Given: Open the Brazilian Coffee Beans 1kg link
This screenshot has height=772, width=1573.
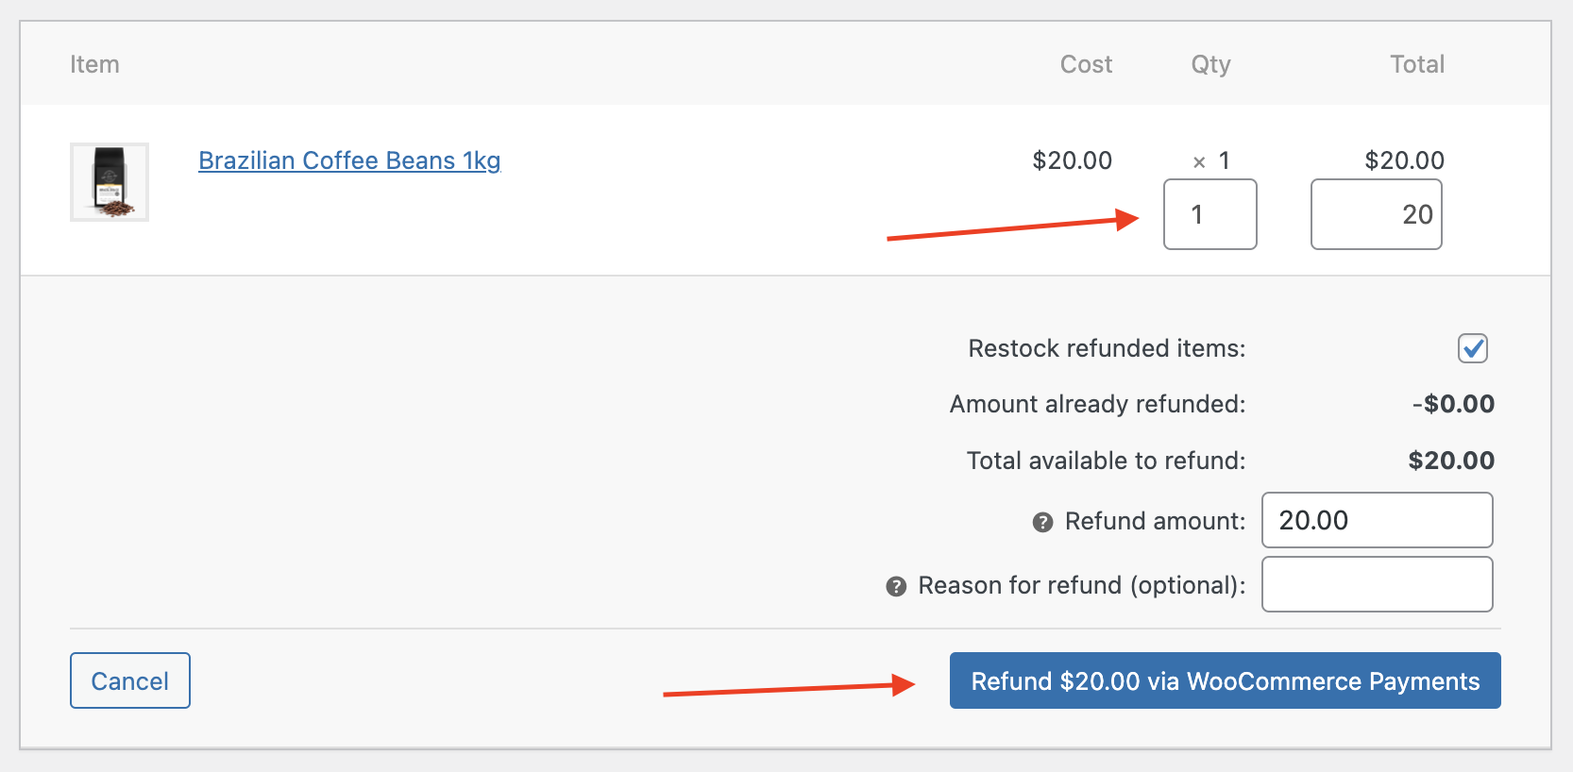Looking at the screenshot, I should click(x=349, y=160).
